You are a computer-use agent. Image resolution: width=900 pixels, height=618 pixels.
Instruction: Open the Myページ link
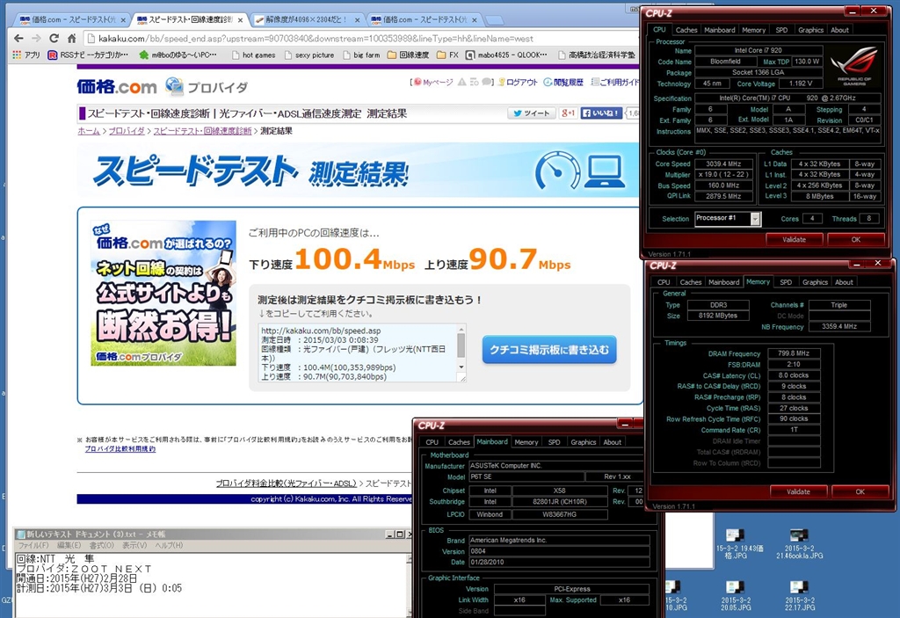(x=433, y=82)
